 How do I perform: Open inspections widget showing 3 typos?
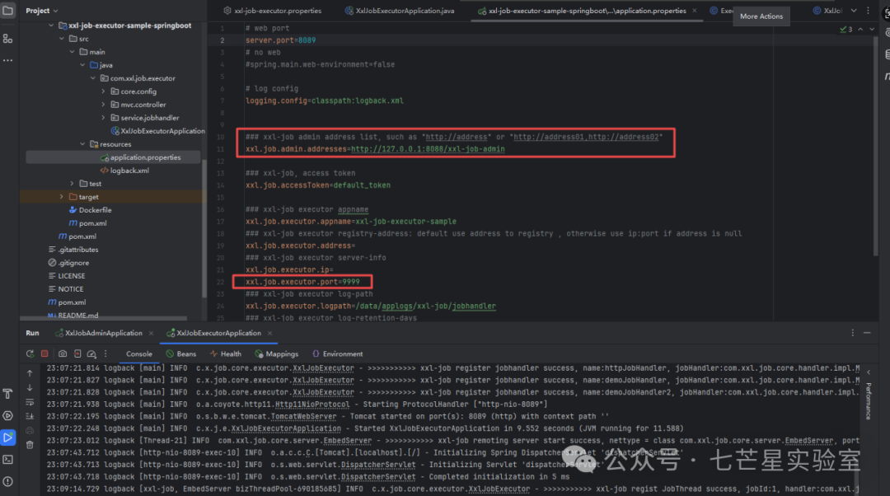[845, 29]
